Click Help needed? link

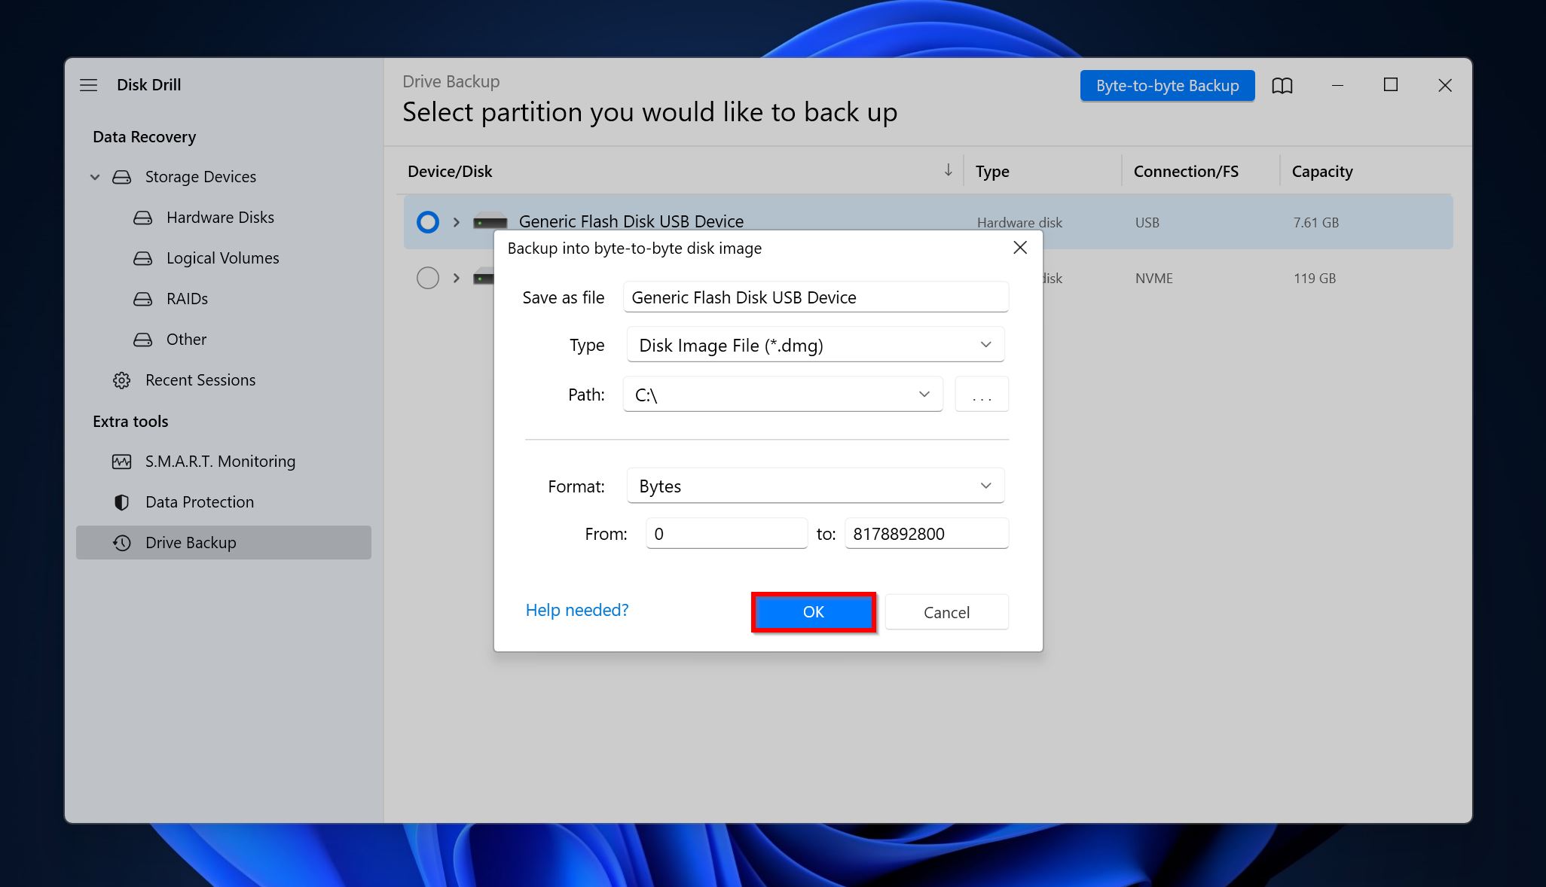576,609
